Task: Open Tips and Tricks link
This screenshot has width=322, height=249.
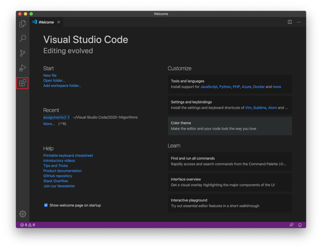Action: pyautogui.click(x=55, y=166)
